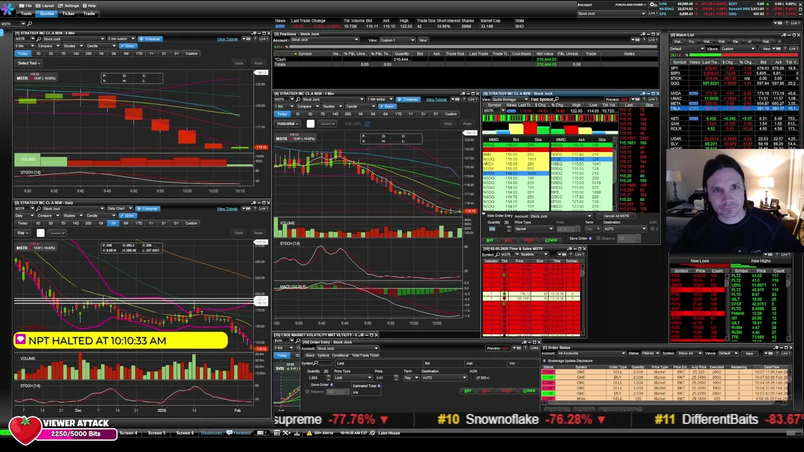Switch to the Ticker tab
This screenshot has height=452, width=804.
pos(68,13)
